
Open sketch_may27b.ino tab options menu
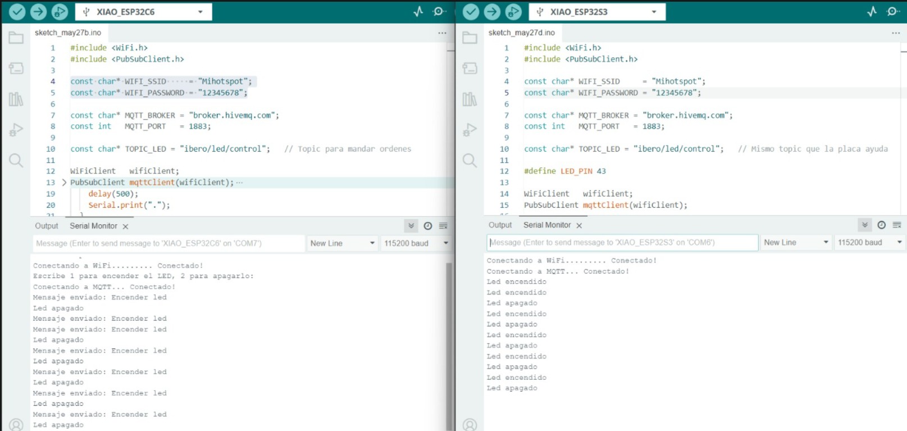point(443,33)
